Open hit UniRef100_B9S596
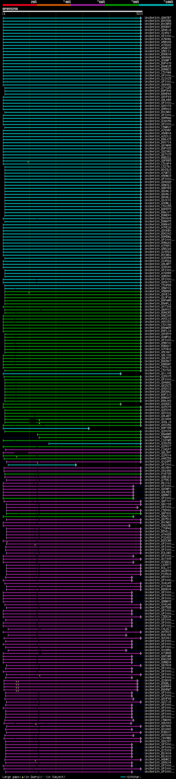This screenshot has height=779, width=176. tap(158, 21)
